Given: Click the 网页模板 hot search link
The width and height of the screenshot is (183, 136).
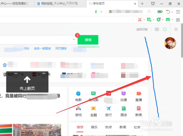Looking at the screenshot, I should (x=61, y=48).
